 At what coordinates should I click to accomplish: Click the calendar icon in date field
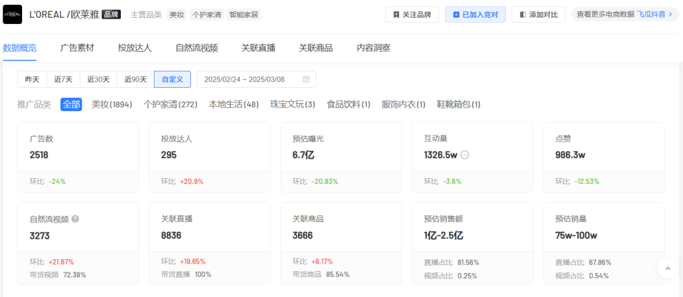[306, 79]
